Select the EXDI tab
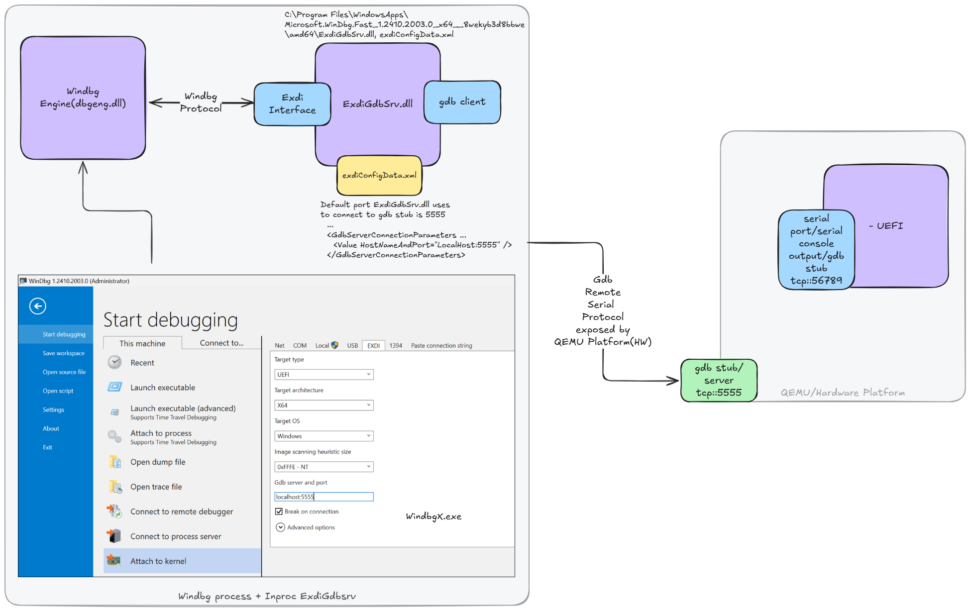The height and width of the screenshot is (610, 970). point(373,345)
